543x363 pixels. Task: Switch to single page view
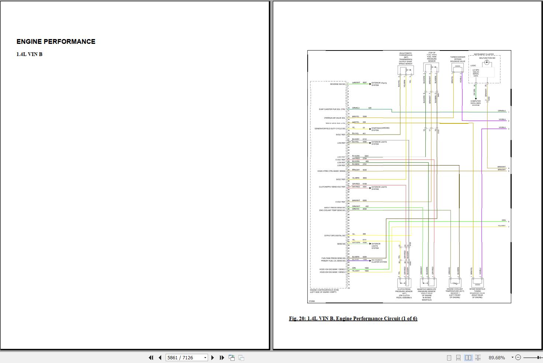point(449,357)
